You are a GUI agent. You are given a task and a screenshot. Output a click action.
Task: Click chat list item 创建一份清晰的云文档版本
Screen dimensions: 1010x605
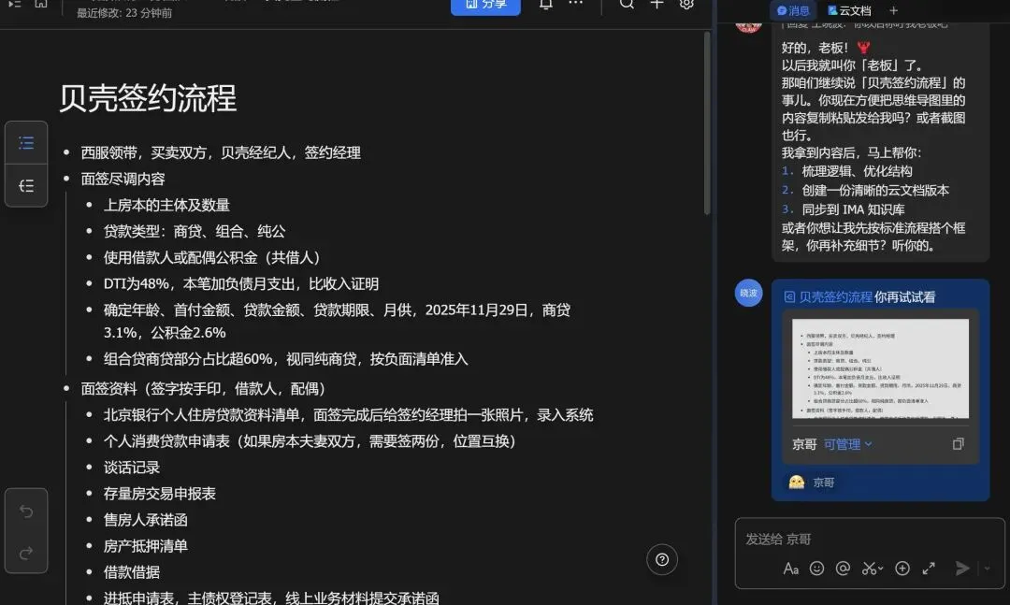pyautogui.click(x=875, y=191)
